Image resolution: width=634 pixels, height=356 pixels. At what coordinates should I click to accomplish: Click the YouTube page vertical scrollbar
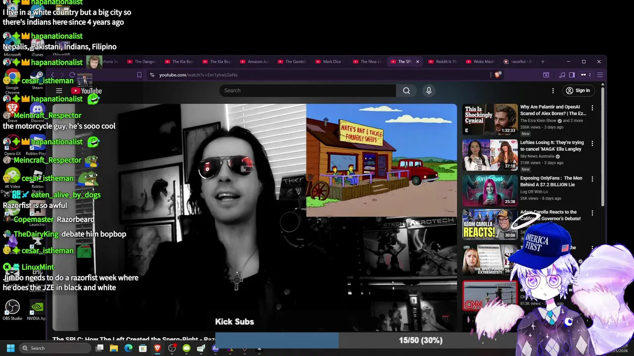pyautogui.click(x=603, y=146)
